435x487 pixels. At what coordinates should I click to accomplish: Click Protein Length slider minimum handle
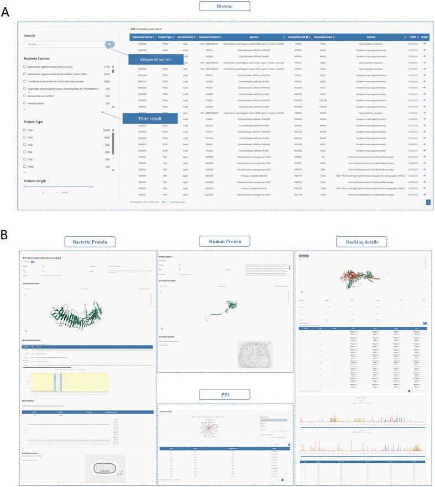(24, 187)
